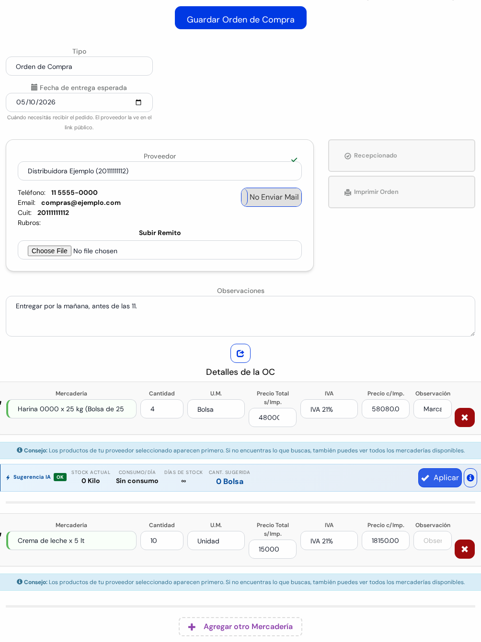Click the Choose File button for remito

click(49, 251)
